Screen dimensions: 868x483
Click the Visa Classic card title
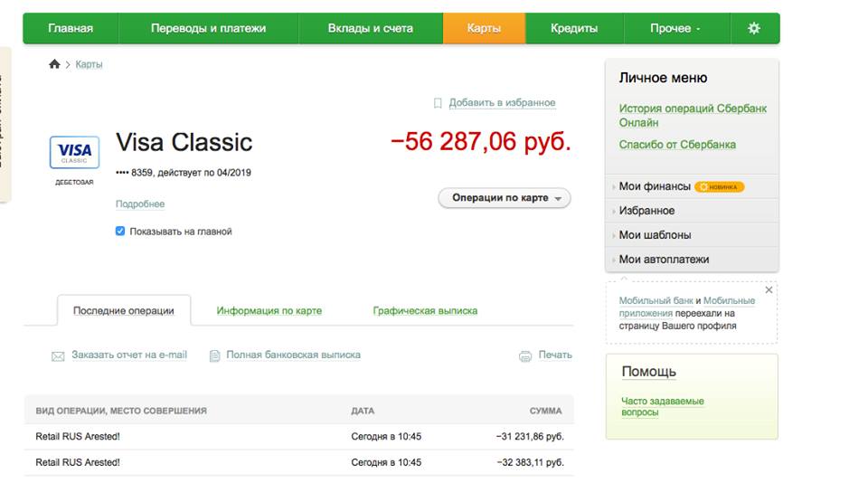(x=184, y=142)
